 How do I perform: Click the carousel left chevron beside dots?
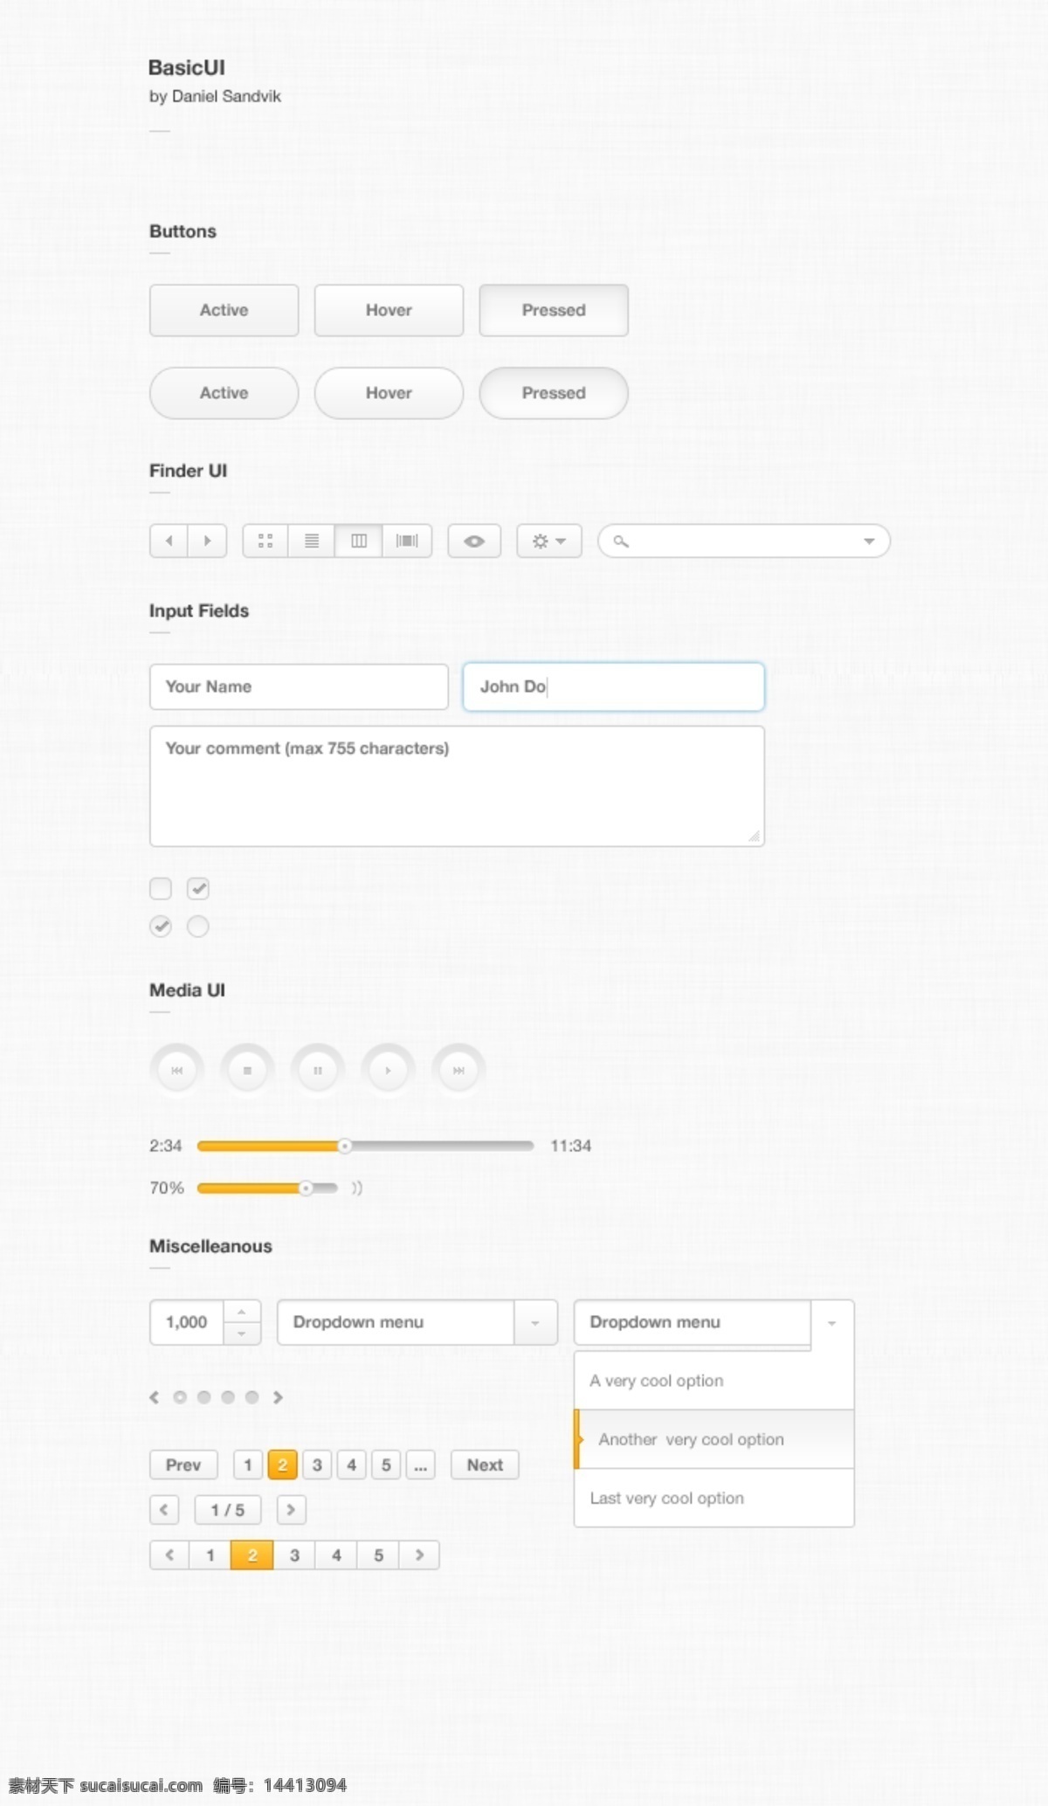(x=155, y=1397)
